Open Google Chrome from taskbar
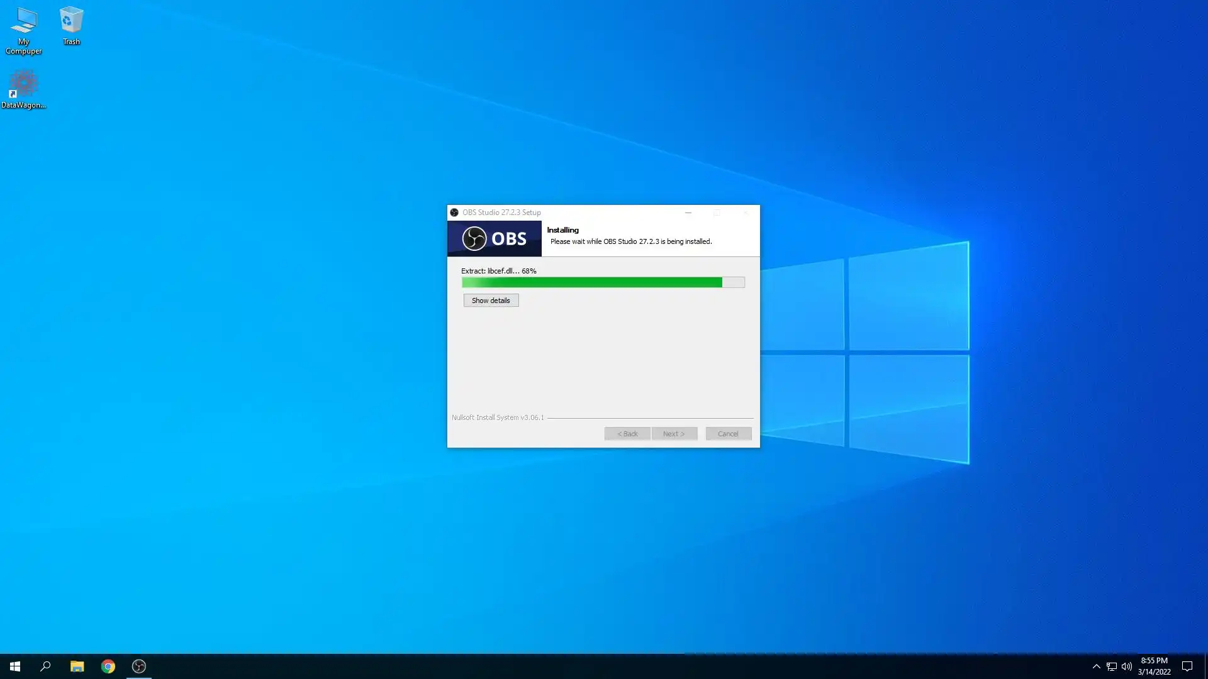The width and height of the screenshot is (1208, 679). (x=108, y=666)
